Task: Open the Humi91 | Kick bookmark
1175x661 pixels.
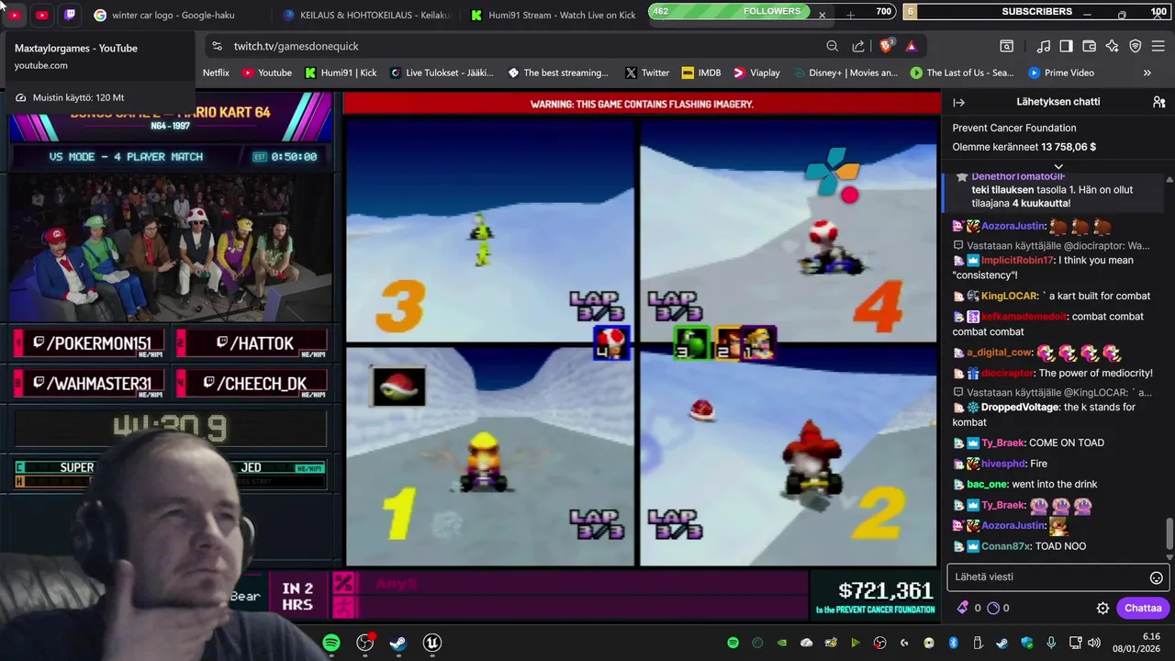Action: (x=341, y=73)
